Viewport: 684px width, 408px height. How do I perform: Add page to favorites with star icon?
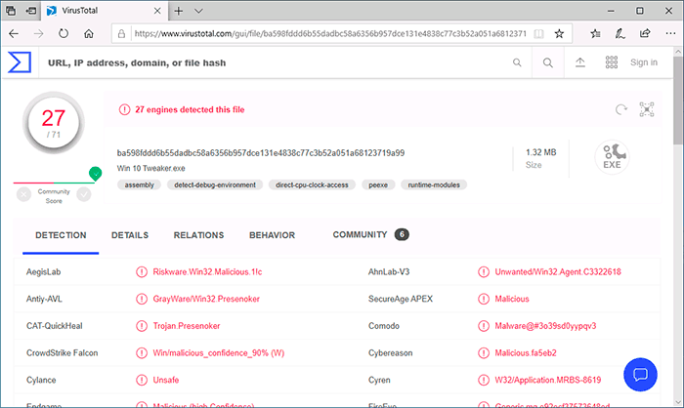(559, 32)
